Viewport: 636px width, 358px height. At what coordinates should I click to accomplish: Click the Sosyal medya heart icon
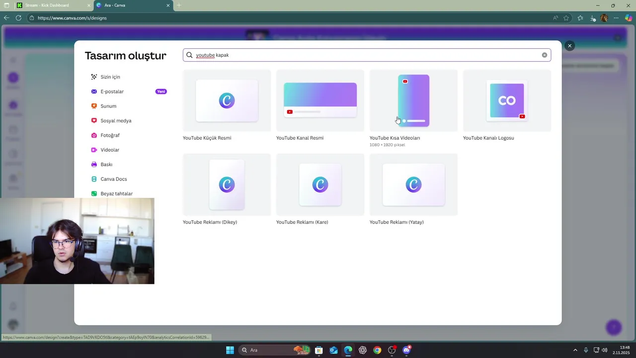(94, 121)
